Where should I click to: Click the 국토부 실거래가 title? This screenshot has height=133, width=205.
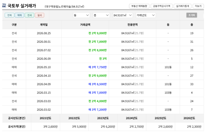point(22,6)
